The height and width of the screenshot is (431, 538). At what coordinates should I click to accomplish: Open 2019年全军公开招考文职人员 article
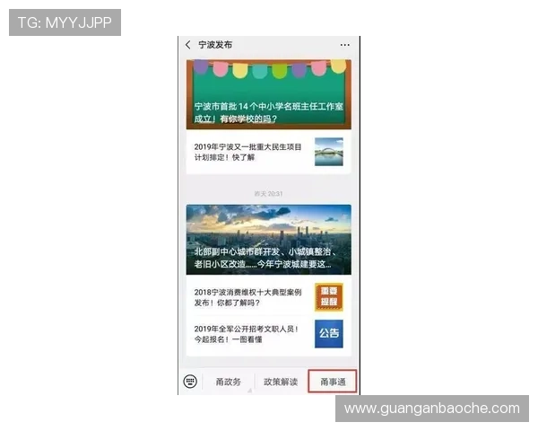[x=269, y=334]
